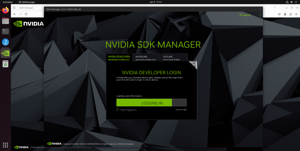The image size is (300, 151).
Task: Reload the page in background browser
Action: coord(26,14)
